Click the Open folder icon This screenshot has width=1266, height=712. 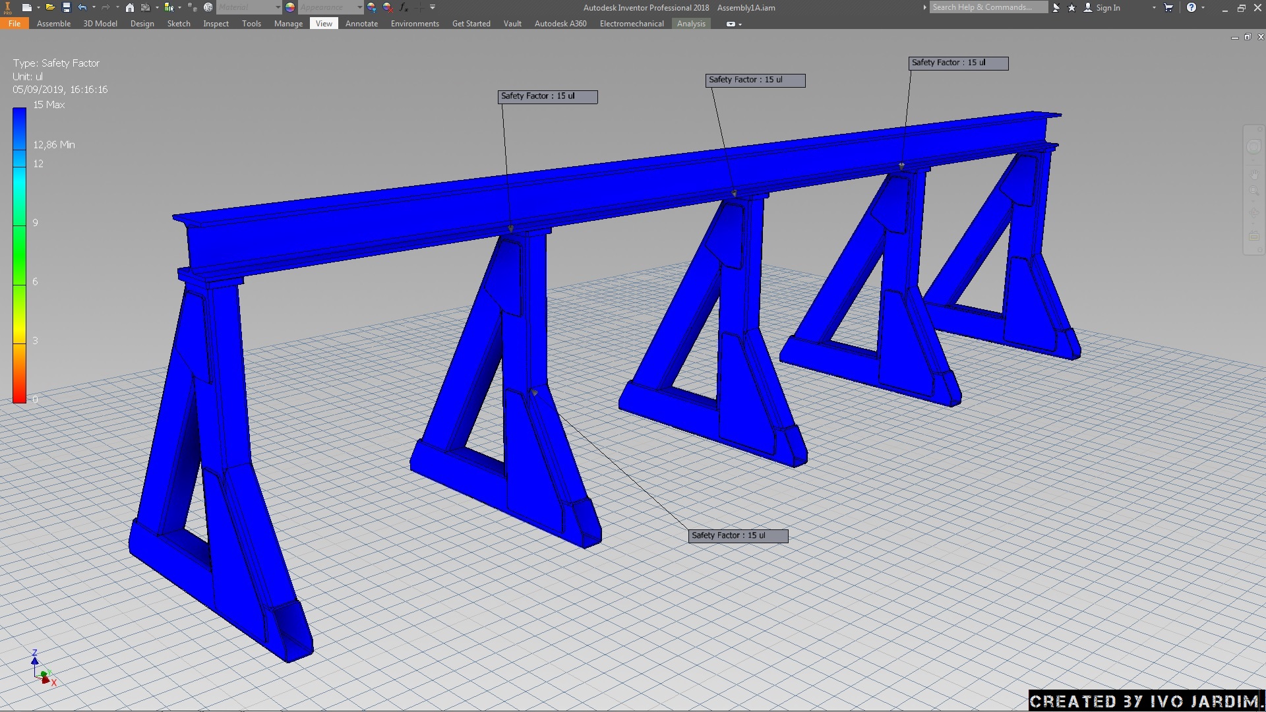49,7
